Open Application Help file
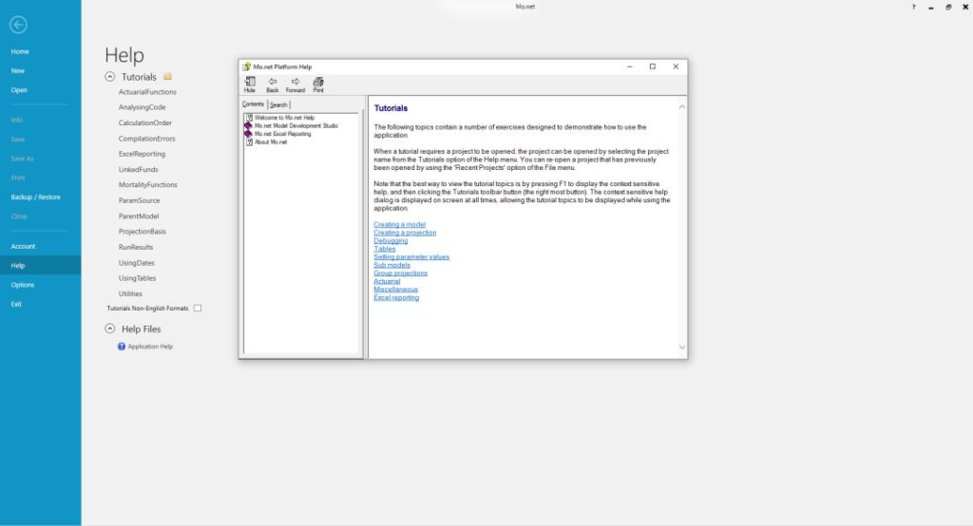Image resolution: width=973 pixels, height=526 pixels. [x=150, y=347]
